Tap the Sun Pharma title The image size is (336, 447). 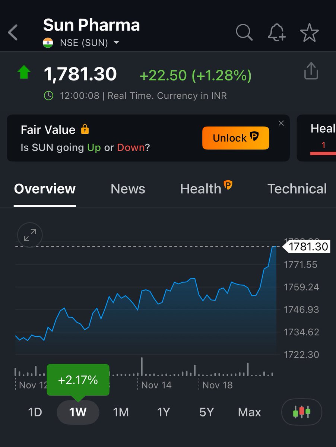click(91, 25)
